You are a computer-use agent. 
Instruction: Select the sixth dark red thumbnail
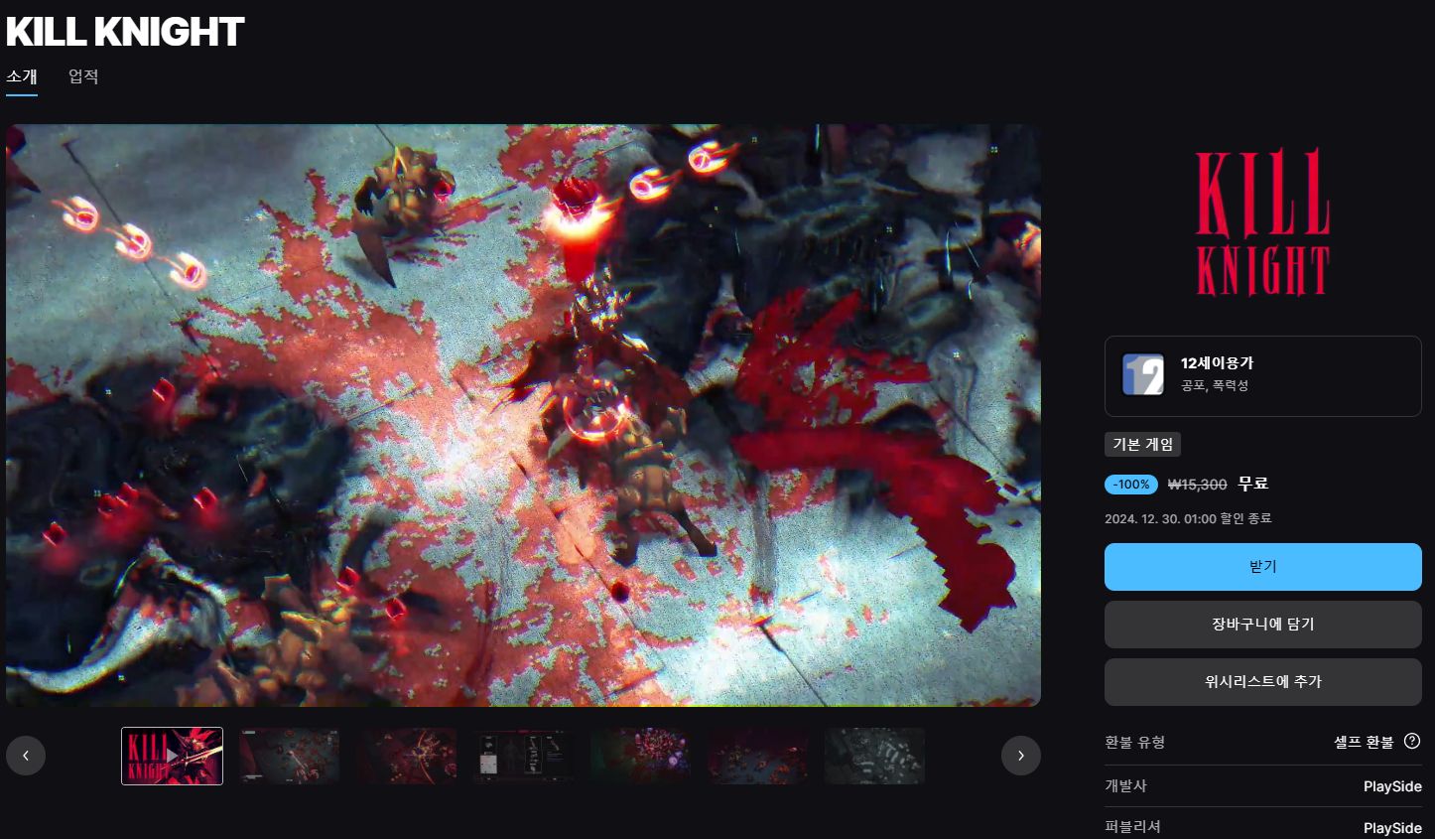(758, 756)
